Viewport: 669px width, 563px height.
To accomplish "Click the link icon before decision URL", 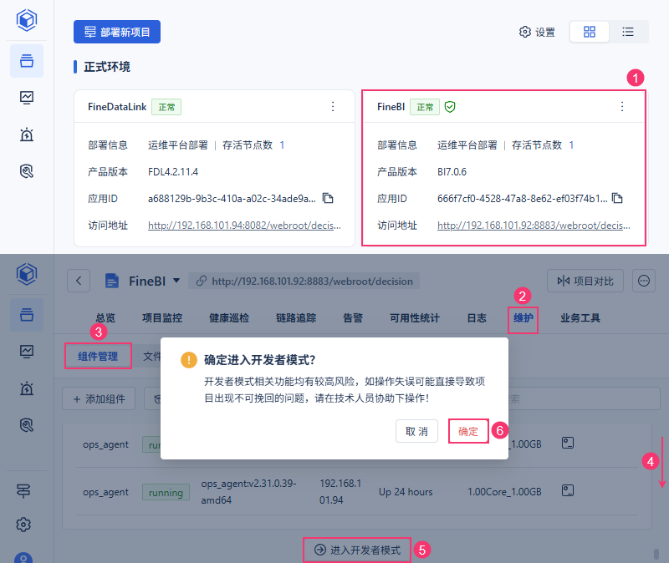I will coord(202,281).
